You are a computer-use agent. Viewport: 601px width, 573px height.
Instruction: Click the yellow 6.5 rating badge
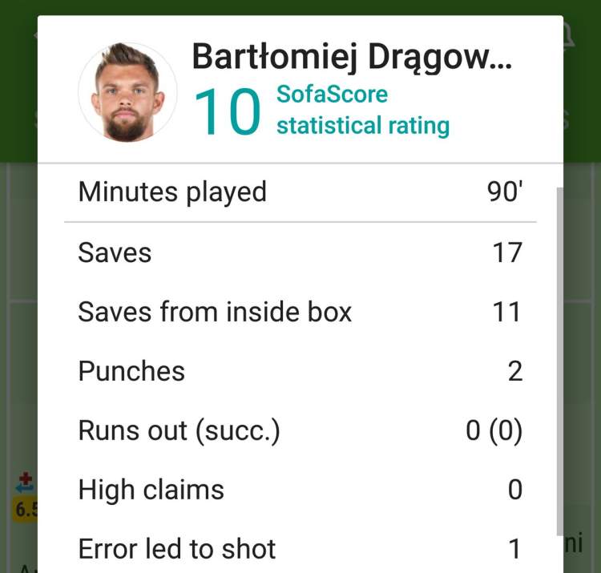(x=26, y=510)
